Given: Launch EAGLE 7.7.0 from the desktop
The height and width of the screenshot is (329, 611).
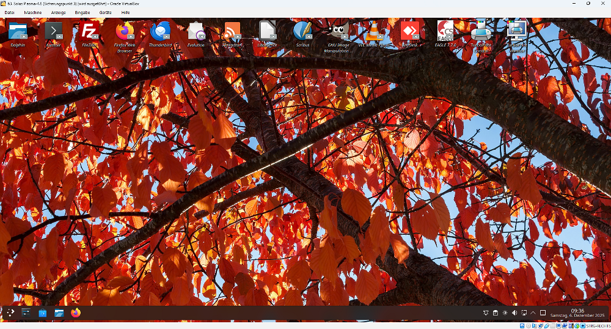Looking at the screenshot, I should click(445, 31).
